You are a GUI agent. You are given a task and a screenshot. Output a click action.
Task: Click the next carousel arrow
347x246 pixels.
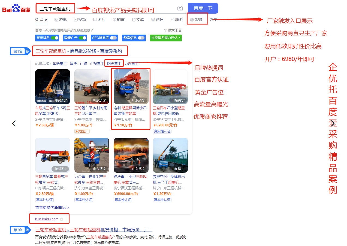pos(333,123)
